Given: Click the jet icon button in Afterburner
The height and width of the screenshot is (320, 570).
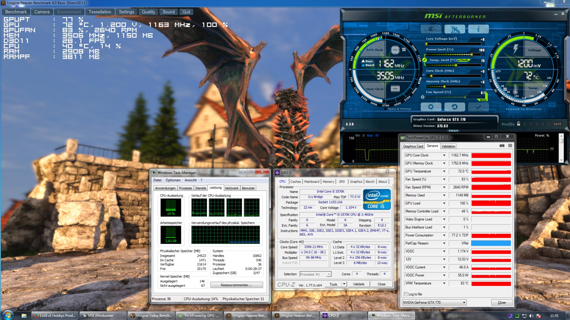Looking at the screenshot, I should pos(454,29).
